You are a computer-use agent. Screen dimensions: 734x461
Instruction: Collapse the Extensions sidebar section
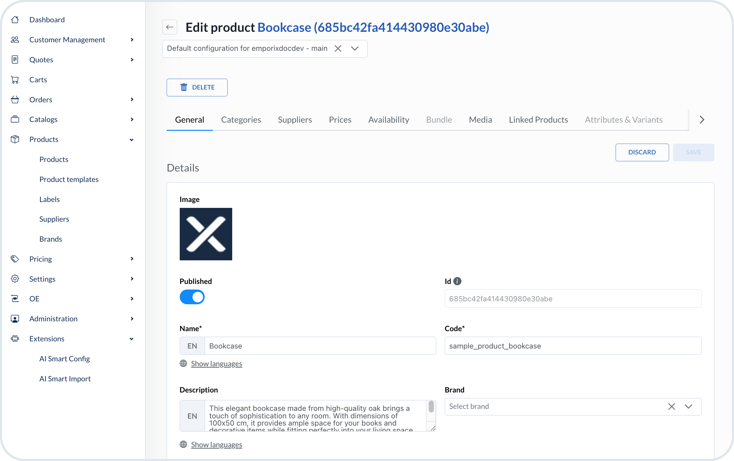click(x=132, y=339)
